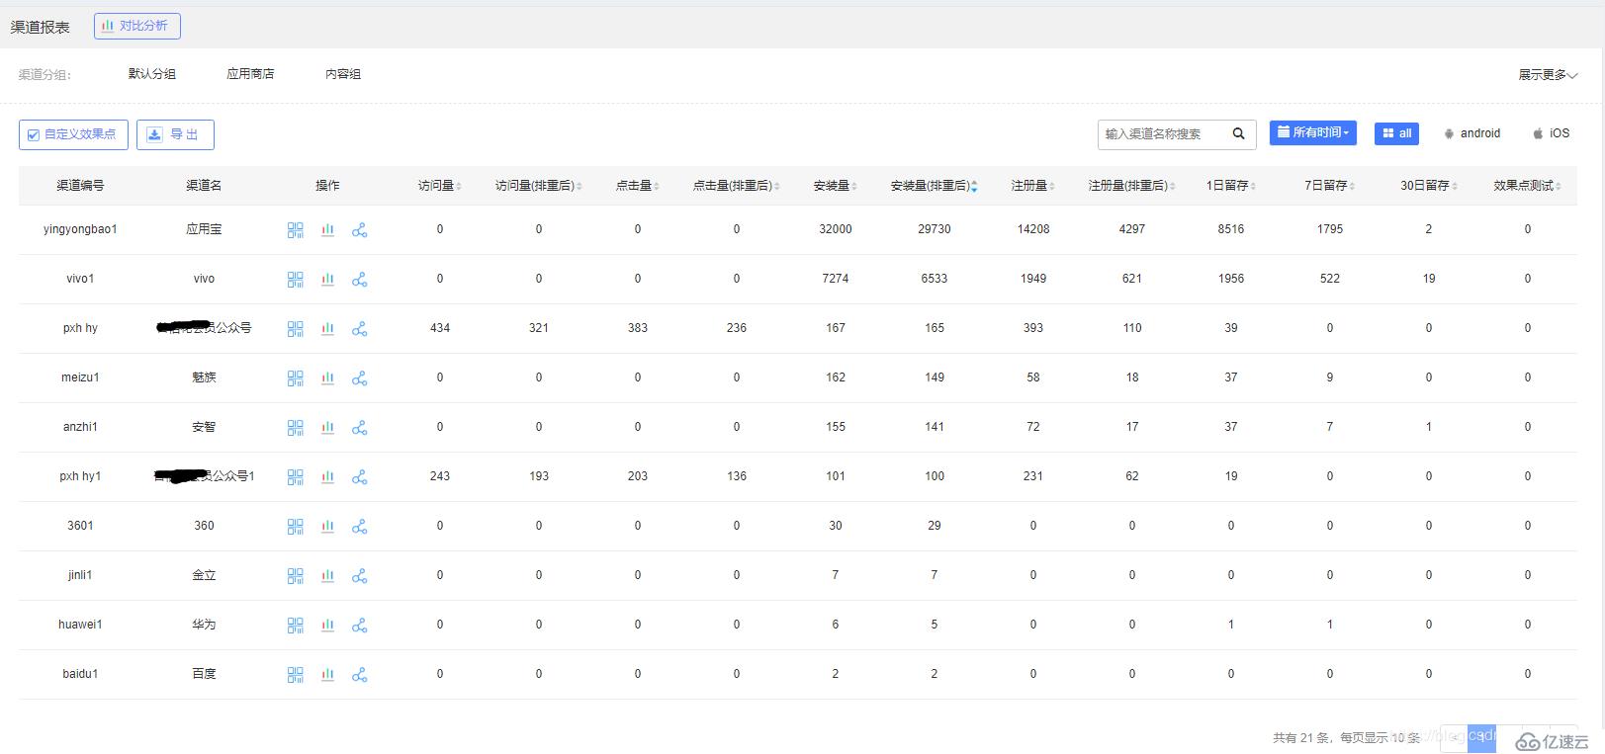Click channel code jinli1
Image resolution: width=1605 pixels, height=754 pixels.
(80, 575)
